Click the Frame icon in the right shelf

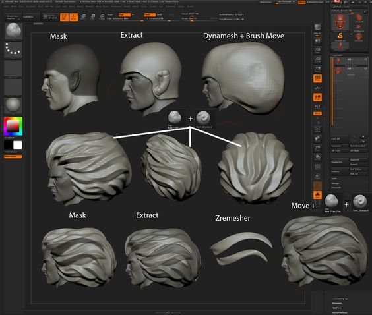[x=317, y=129]
